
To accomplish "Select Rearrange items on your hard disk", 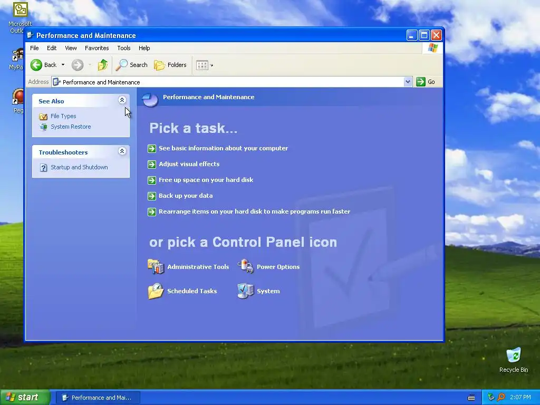I will (x=255, y=212).
